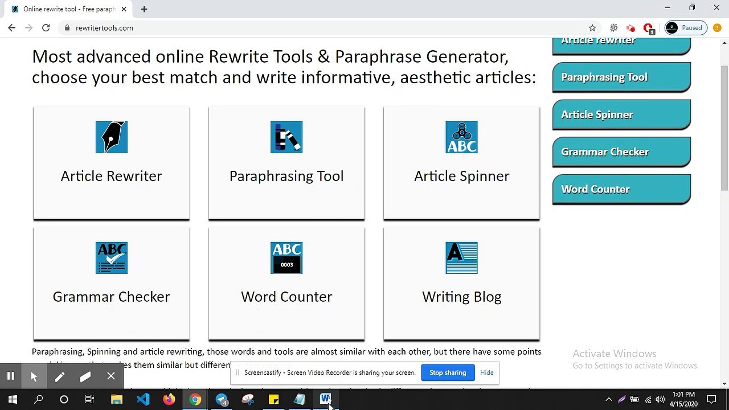Click the view site information lock icon
Viewport: 729px width, 410px height.
pos(67,27)
